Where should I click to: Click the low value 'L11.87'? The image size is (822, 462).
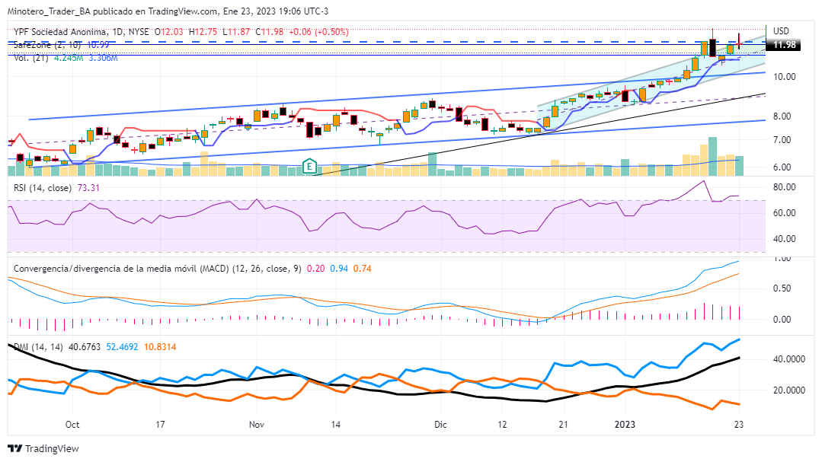point(236,32)
